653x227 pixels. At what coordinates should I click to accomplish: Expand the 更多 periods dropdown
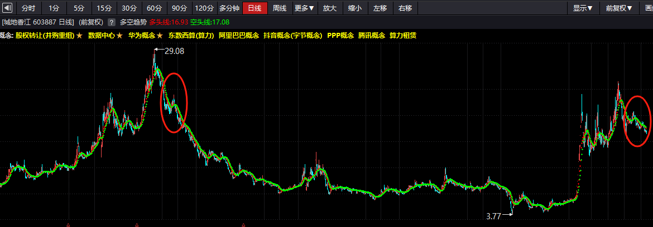click(x=304, y=8)
